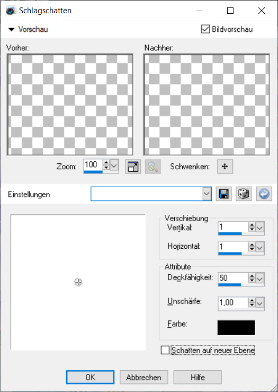Maximize the Schlagschatten dialog window
Screen dimensions: 278x392
230,11
